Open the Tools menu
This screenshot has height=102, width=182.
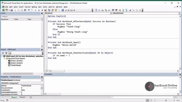tap(45, 7)
